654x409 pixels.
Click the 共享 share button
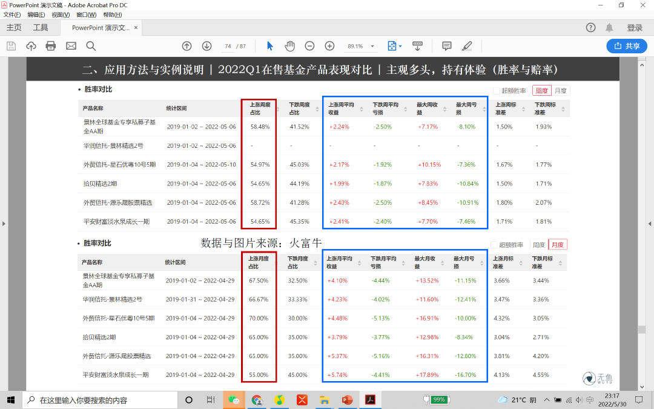point(627,46)
